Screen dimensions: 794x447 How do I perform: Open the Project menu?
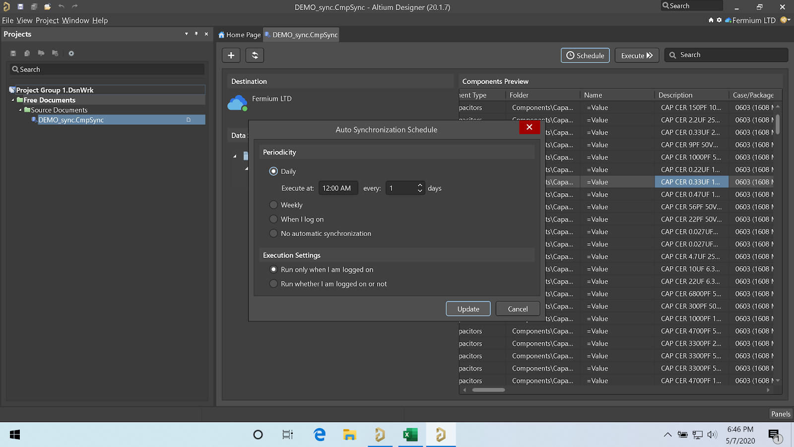pos(47,20)
